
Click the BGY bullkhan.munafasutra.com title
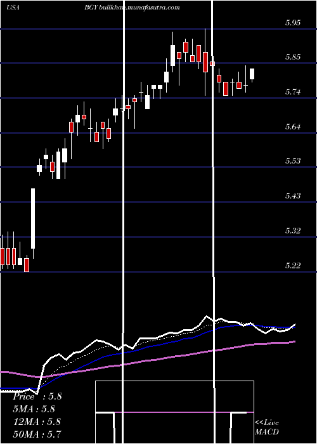(x=132, y=8)
